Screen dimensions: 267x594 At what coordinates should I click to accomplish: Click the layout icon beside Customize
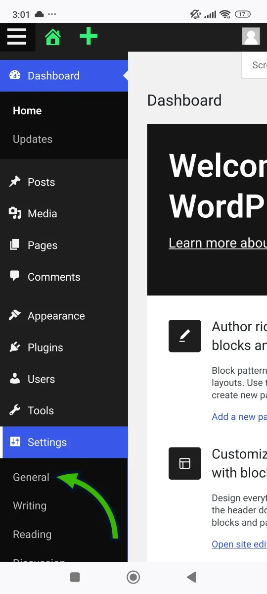[185, 463]
